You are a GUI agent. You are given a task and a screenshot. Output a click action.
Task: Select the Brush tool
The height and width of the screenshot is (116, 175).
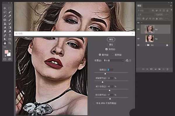pyautogui.click(x=10, y=20)
